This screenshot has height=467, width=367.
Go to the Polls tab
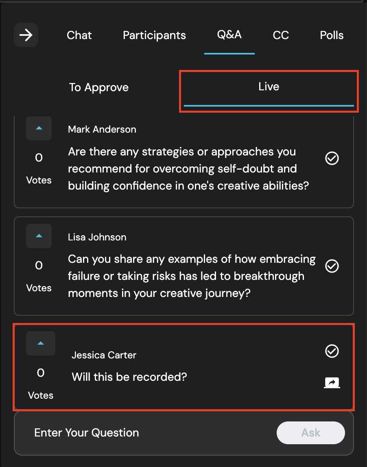332,35
